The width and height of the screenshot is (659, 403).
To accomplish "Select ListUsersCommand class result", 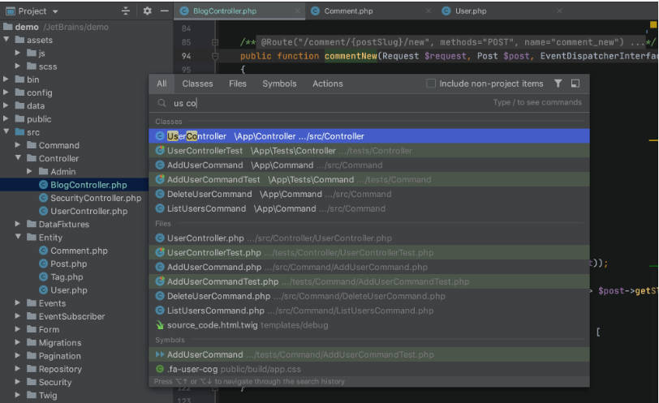I will 369,208.
